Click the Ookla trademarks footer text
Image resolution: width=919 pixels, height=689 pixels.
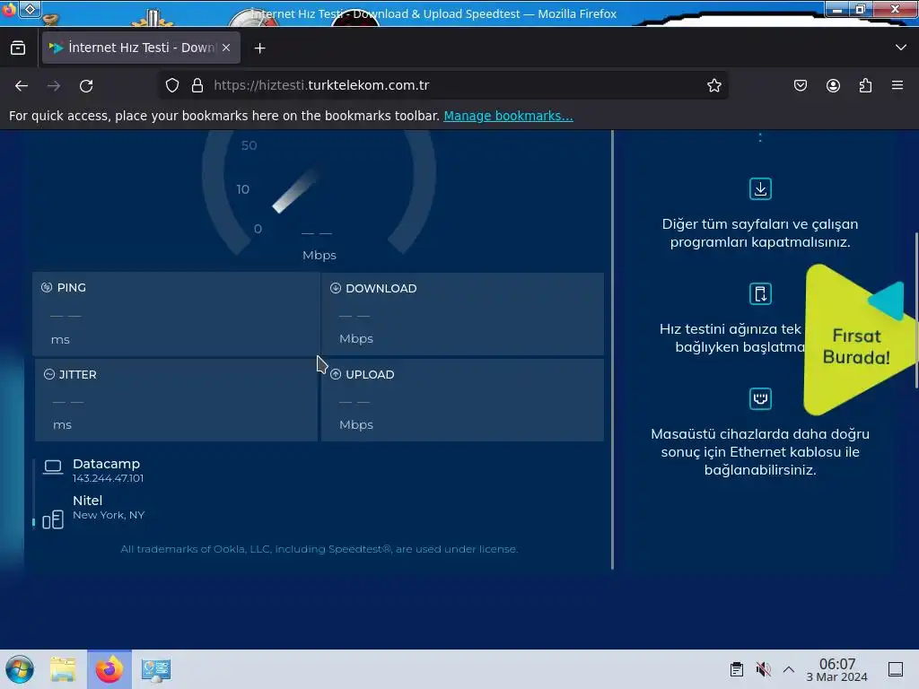tap(319, 549)
